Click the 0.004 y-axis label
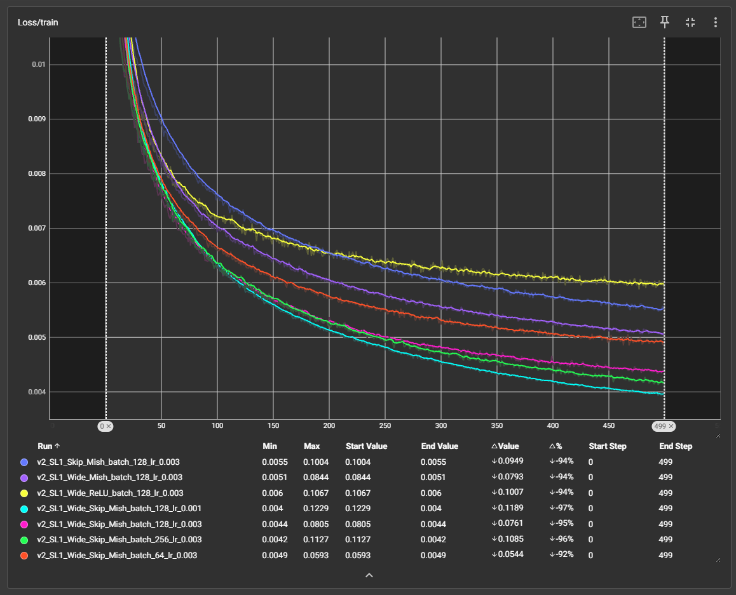Viewport: 736px width, 595px height. click(37, 392)
